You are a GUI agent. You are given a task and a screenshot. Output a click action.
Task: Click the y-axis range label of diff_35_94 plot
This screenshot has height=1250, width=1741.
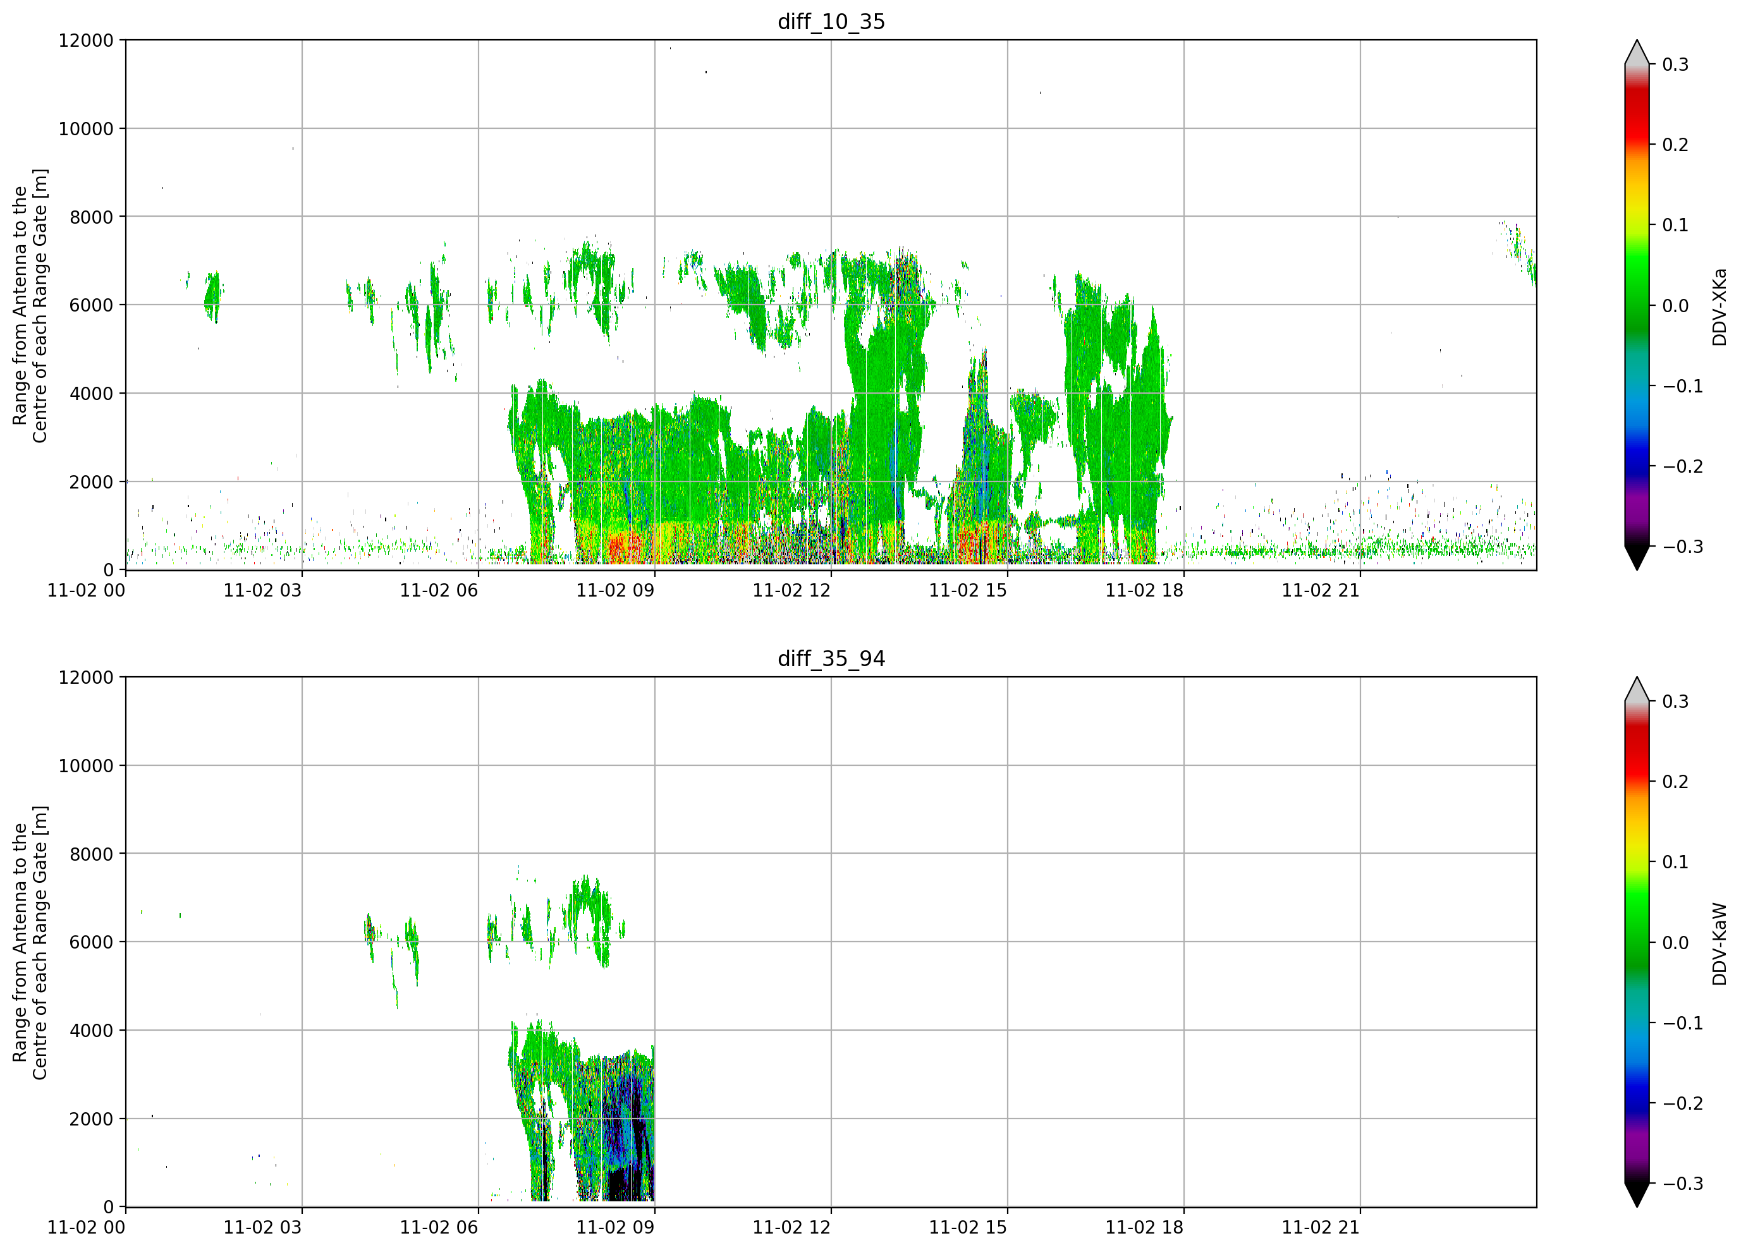(30, 942)
